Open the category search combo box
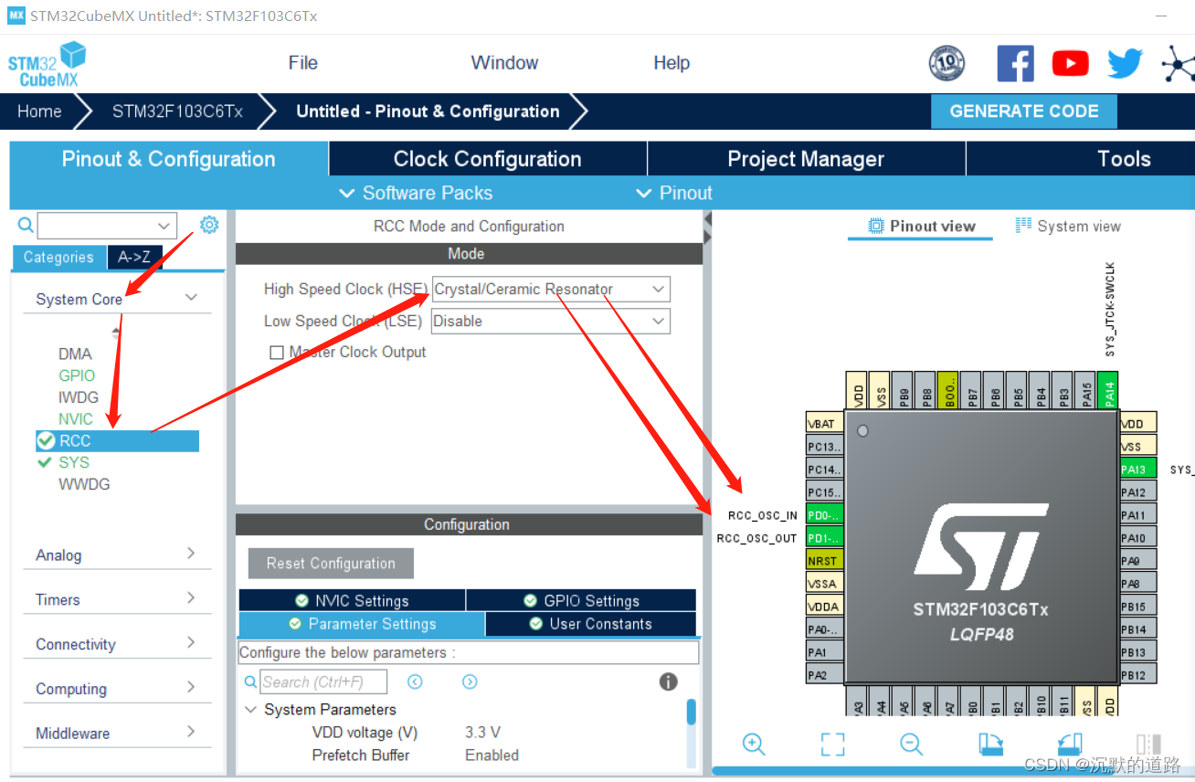This screenshot has width=1195, height=782. pyautogui.click(x=107, y=225)
